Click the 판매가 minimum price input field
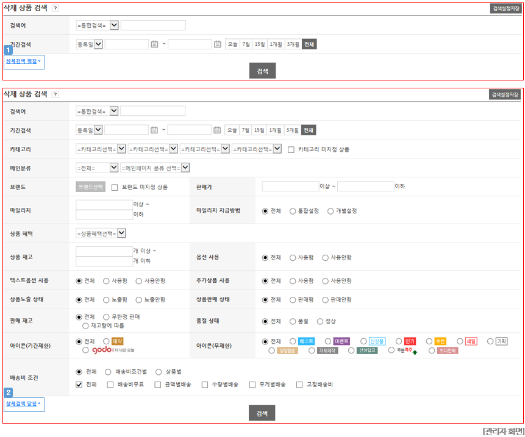Image resolution: width=525 pixels, height=437 pixels. tap(290, 187)
